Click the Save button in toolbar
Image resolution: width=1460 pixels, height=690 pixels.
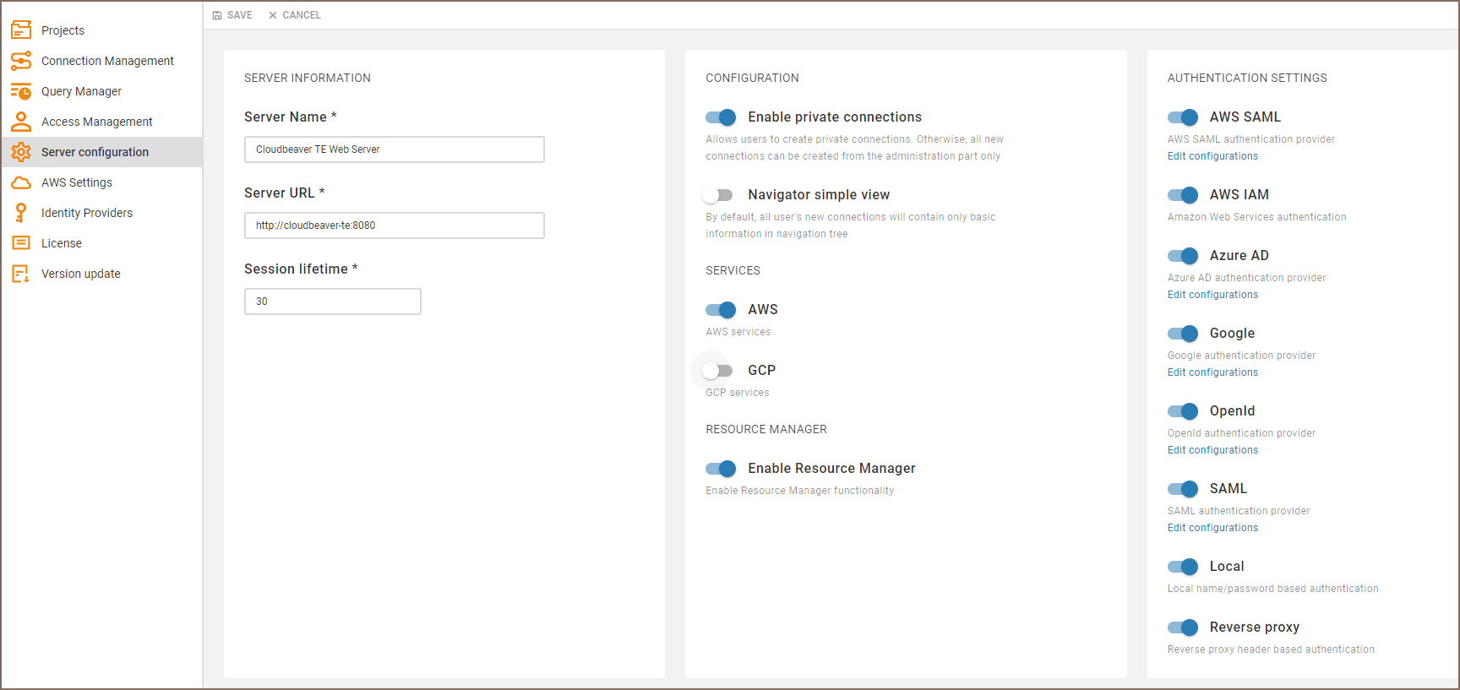pos(232,15)
